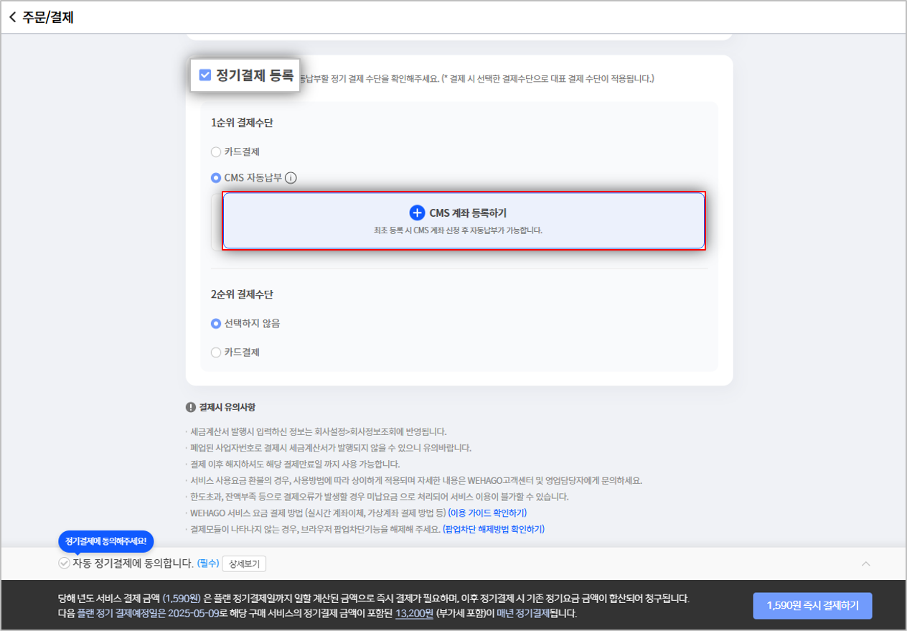Click the exclamation icon beside 결제시 유의사항
907x631 pixels.
pos(191,407)
